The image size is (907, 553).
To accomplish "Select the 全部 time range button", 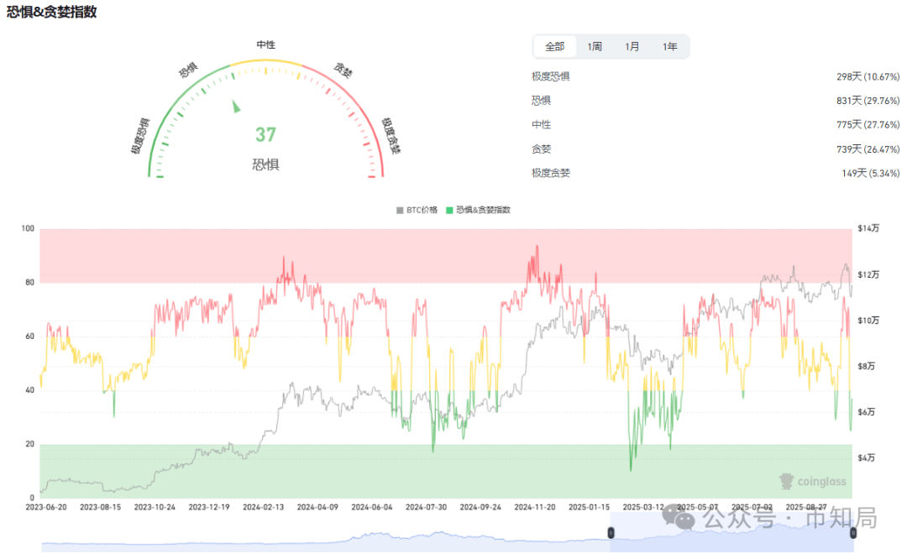I will (x=554, y=46).
